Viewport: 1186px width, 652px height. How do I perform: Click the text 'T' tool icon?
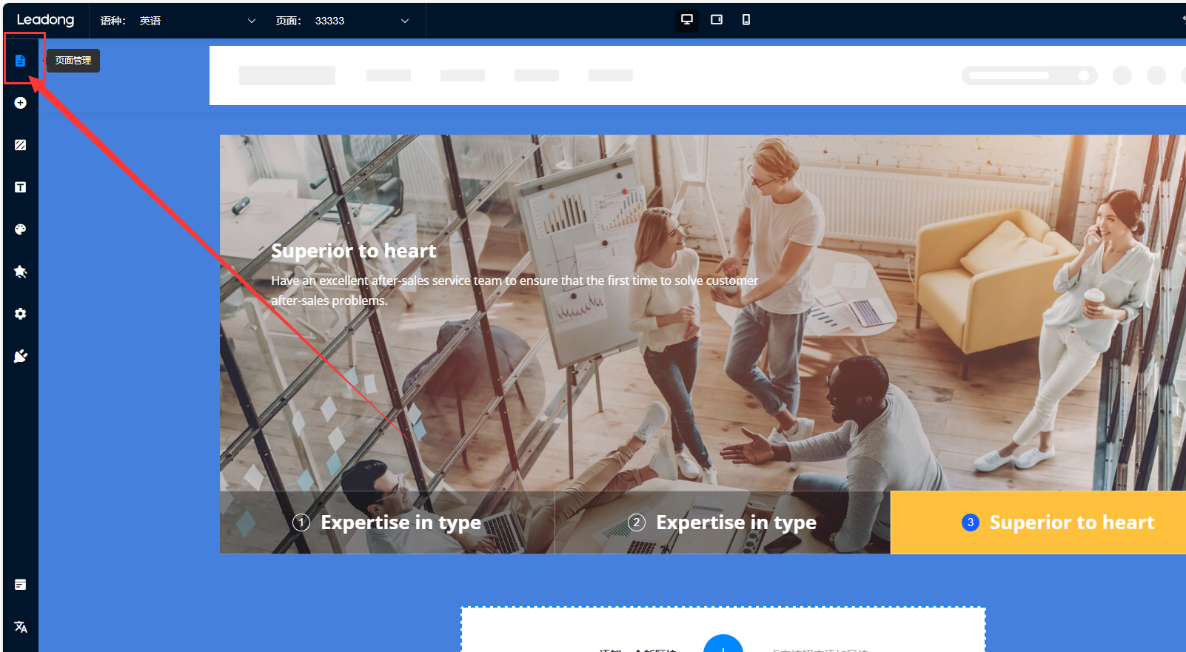(x=21, y=187)
